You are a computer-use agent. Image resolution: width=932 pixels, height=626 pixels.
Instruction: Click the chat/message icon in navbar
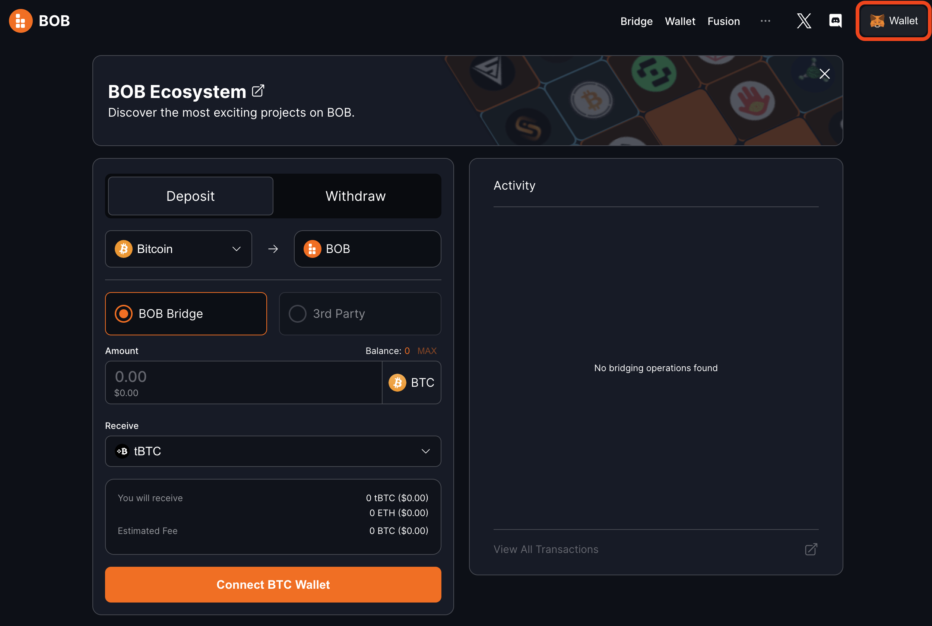835,21
